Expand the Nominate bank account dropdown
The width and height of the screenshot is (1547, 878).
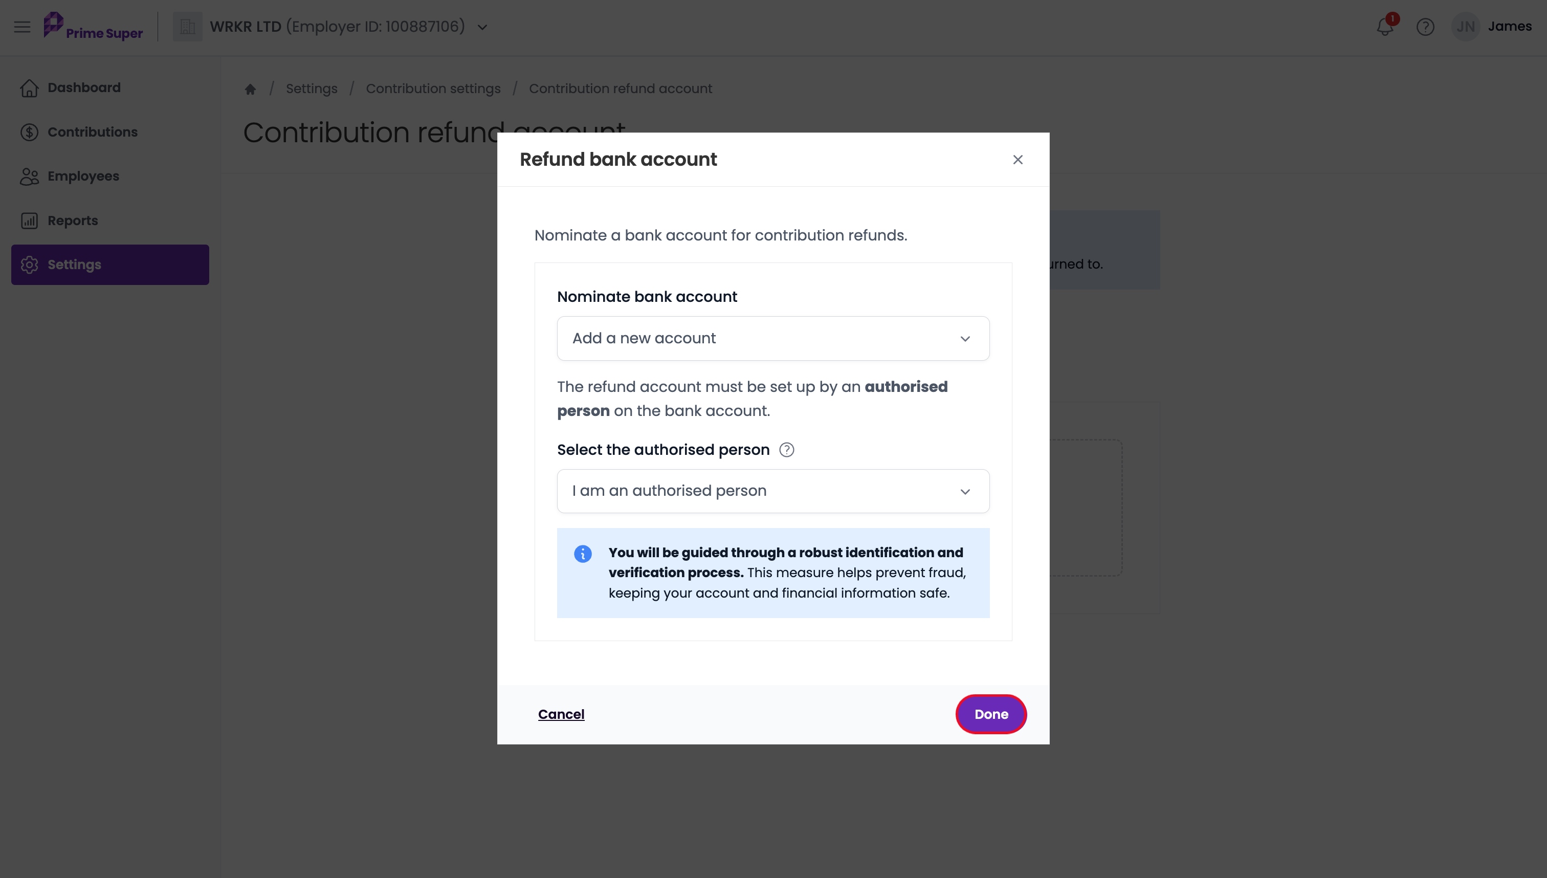click(x=773, y=338)
